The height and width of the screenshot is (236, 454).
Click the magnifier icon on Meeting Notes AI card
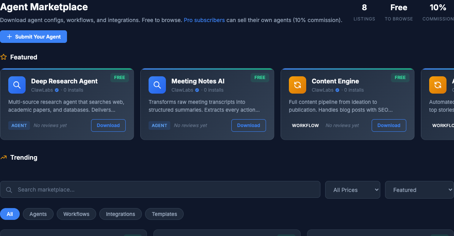coord(157,85)
